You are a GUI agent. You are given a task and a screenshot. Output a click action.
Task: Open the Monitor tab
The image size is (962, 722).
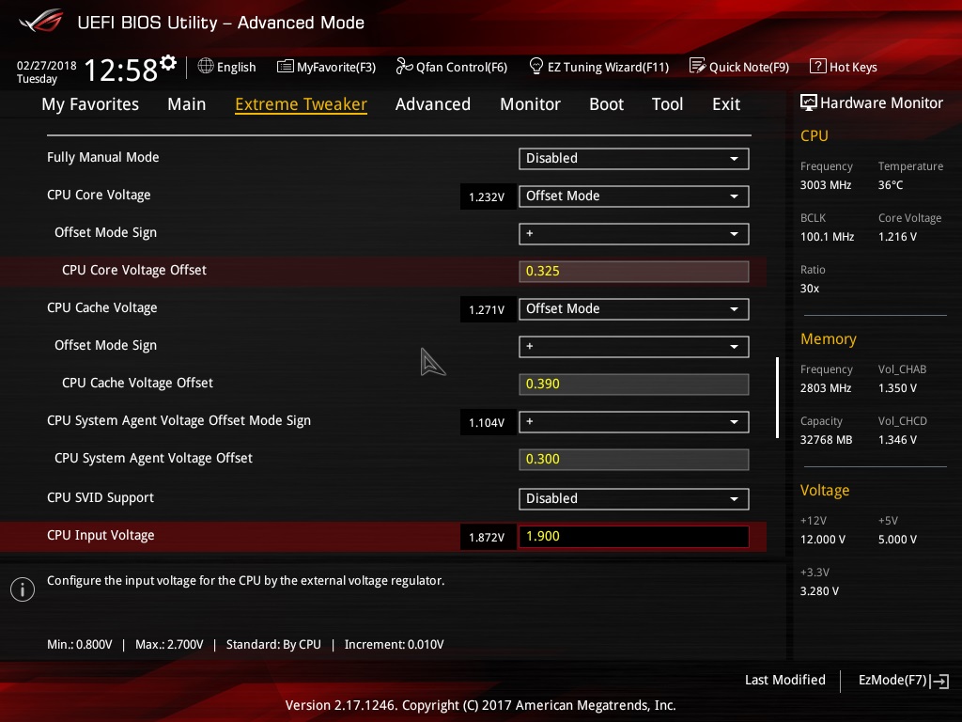[x=530, y=104]
